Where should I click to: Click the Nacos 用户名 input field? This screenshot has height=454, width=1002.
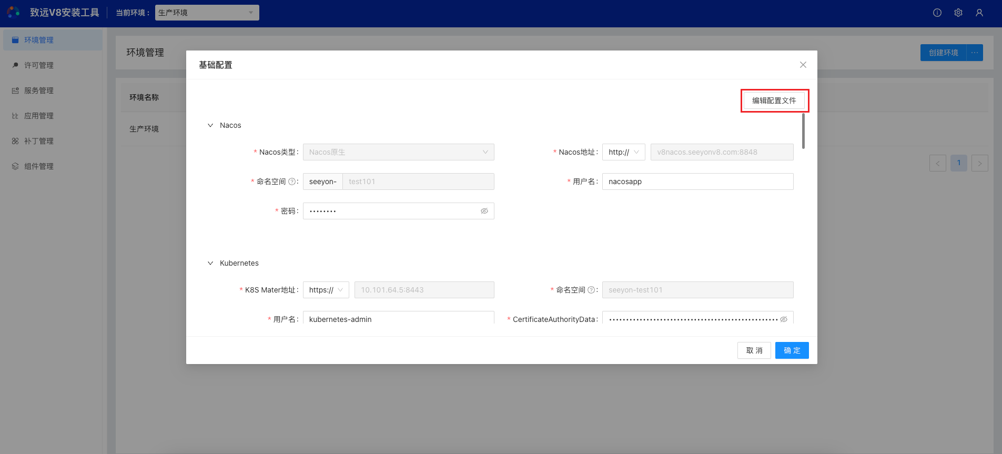coord(697,181)
